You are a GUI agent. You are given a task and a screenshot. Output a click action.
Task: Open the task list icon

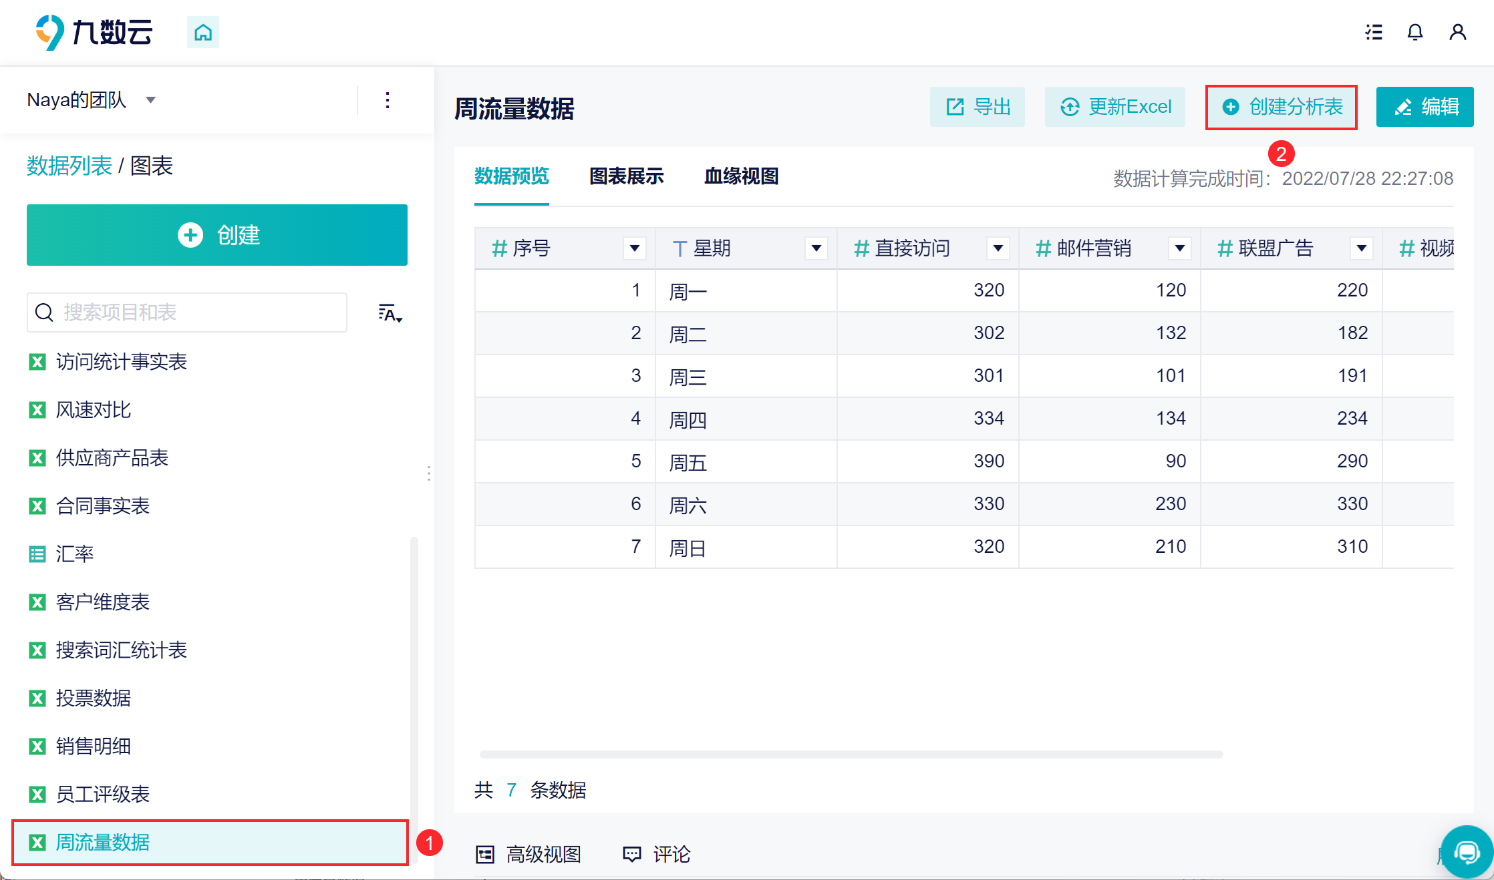coord(1374,32)
